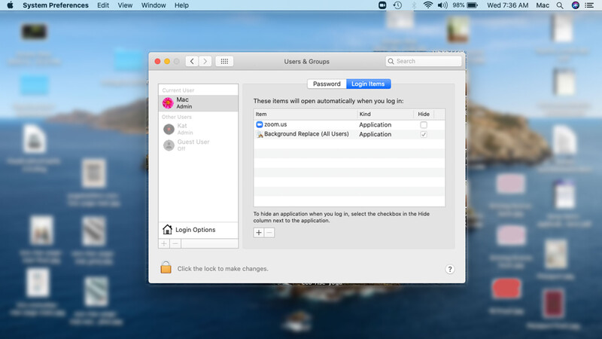Go forward with the right chevron button
Screen dimensions: 602x339
tap(205, 62)
